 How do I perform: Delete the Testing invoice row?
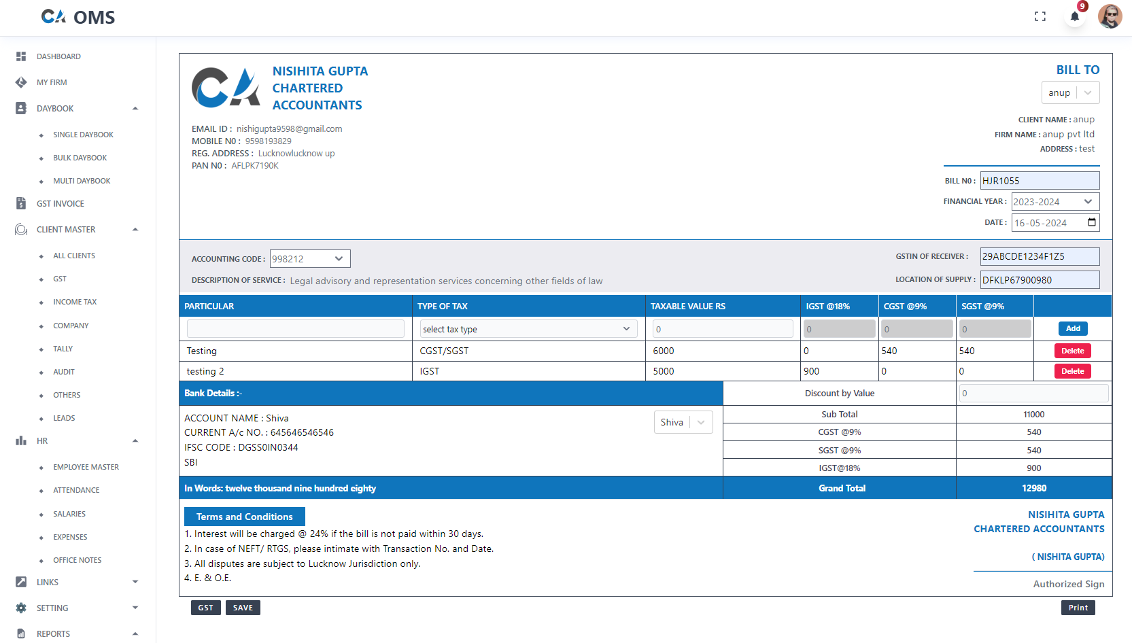[1072, 351]
